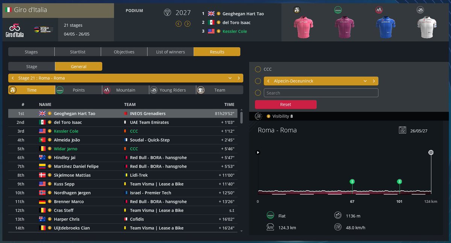The height and width of the screenshot is (243, 451).
Task: Select the CCC team filter radio button
Action: (x=258, y=69)
